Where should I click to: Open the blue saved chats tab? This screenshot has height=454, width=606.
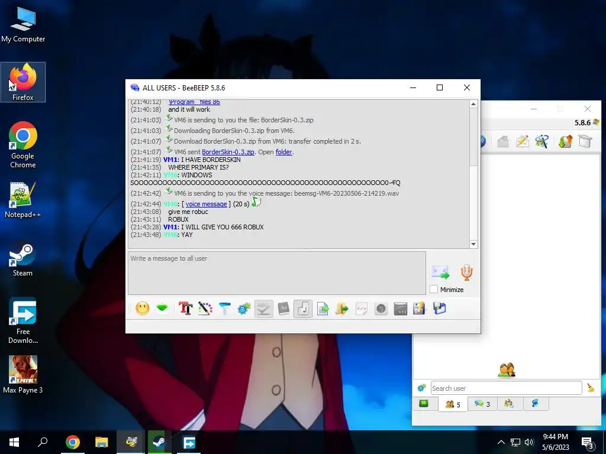[535, 403]
